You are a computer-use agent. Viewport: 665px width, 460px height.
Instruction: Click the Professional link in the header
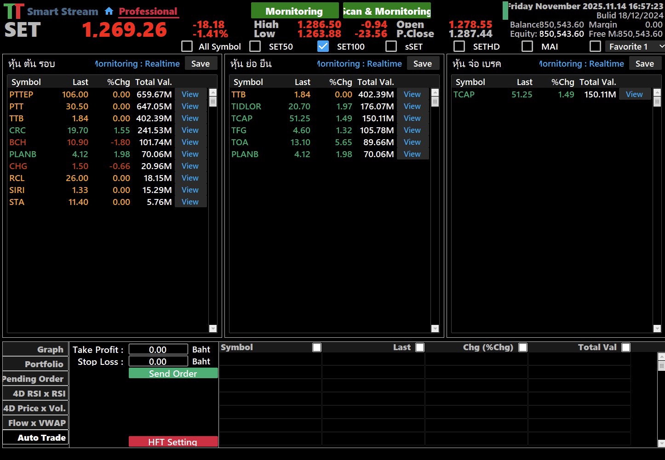pyautogui.click(x=148, y=11)
